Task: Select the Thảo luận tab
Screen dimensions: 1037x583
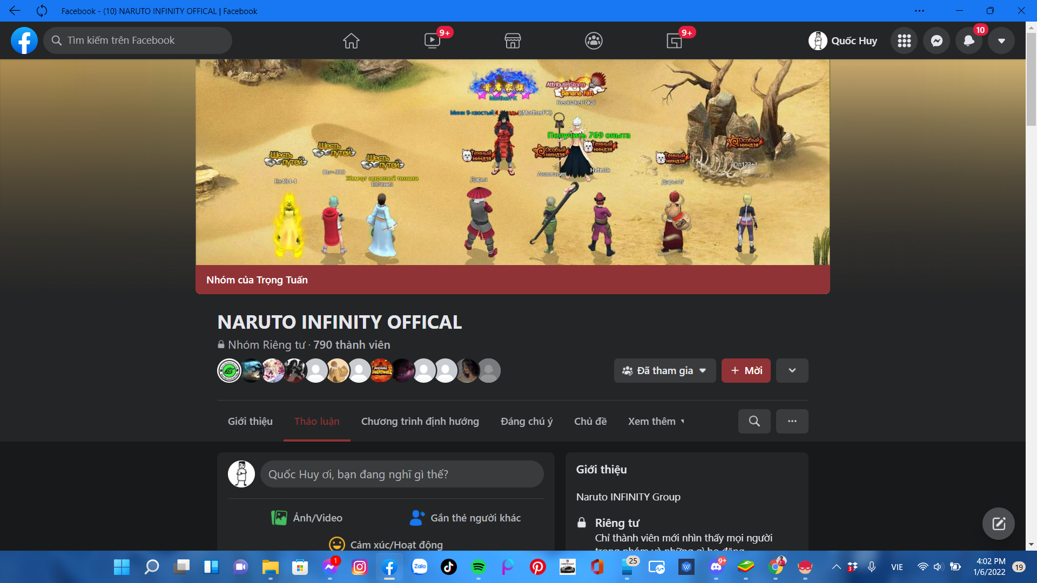Action: pyautogui.click(x=317, y=421)
